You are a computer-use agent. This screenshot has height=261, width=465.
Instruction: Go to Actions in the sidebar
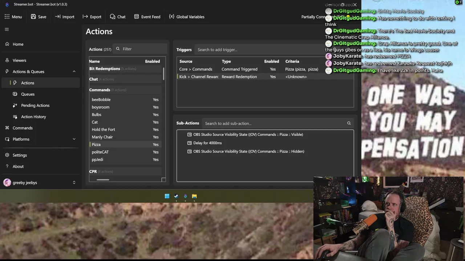(x=41, y=83)
